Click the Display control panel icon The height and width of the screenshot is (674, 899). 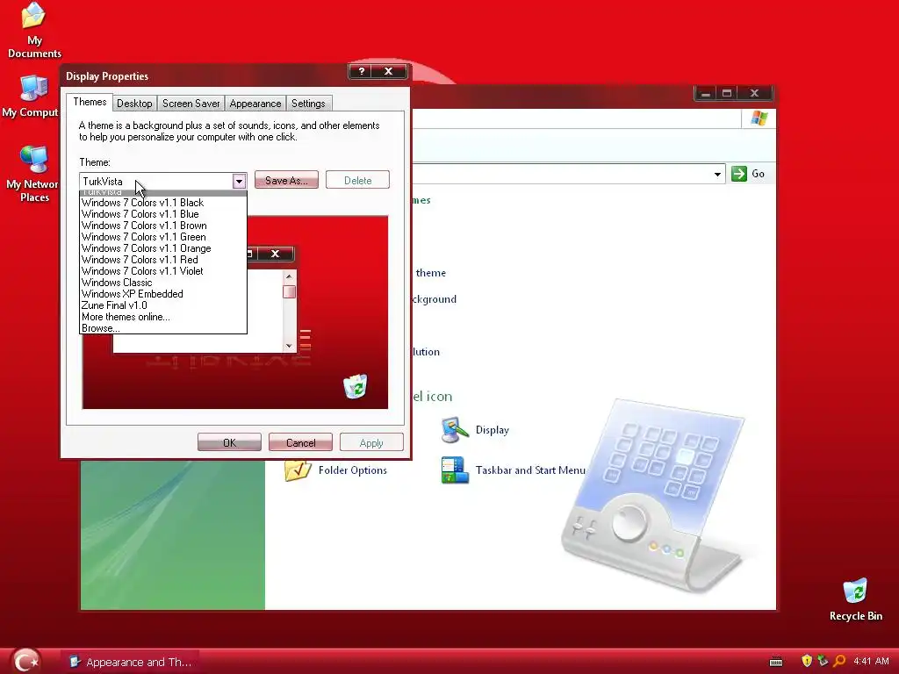(455, 430)
